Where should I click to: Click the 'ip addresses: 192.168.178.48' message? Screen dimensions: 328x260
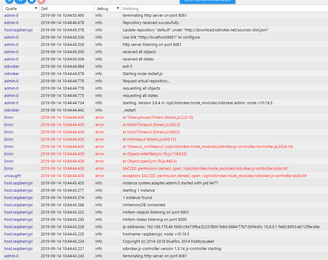click(x=221, y=227)
